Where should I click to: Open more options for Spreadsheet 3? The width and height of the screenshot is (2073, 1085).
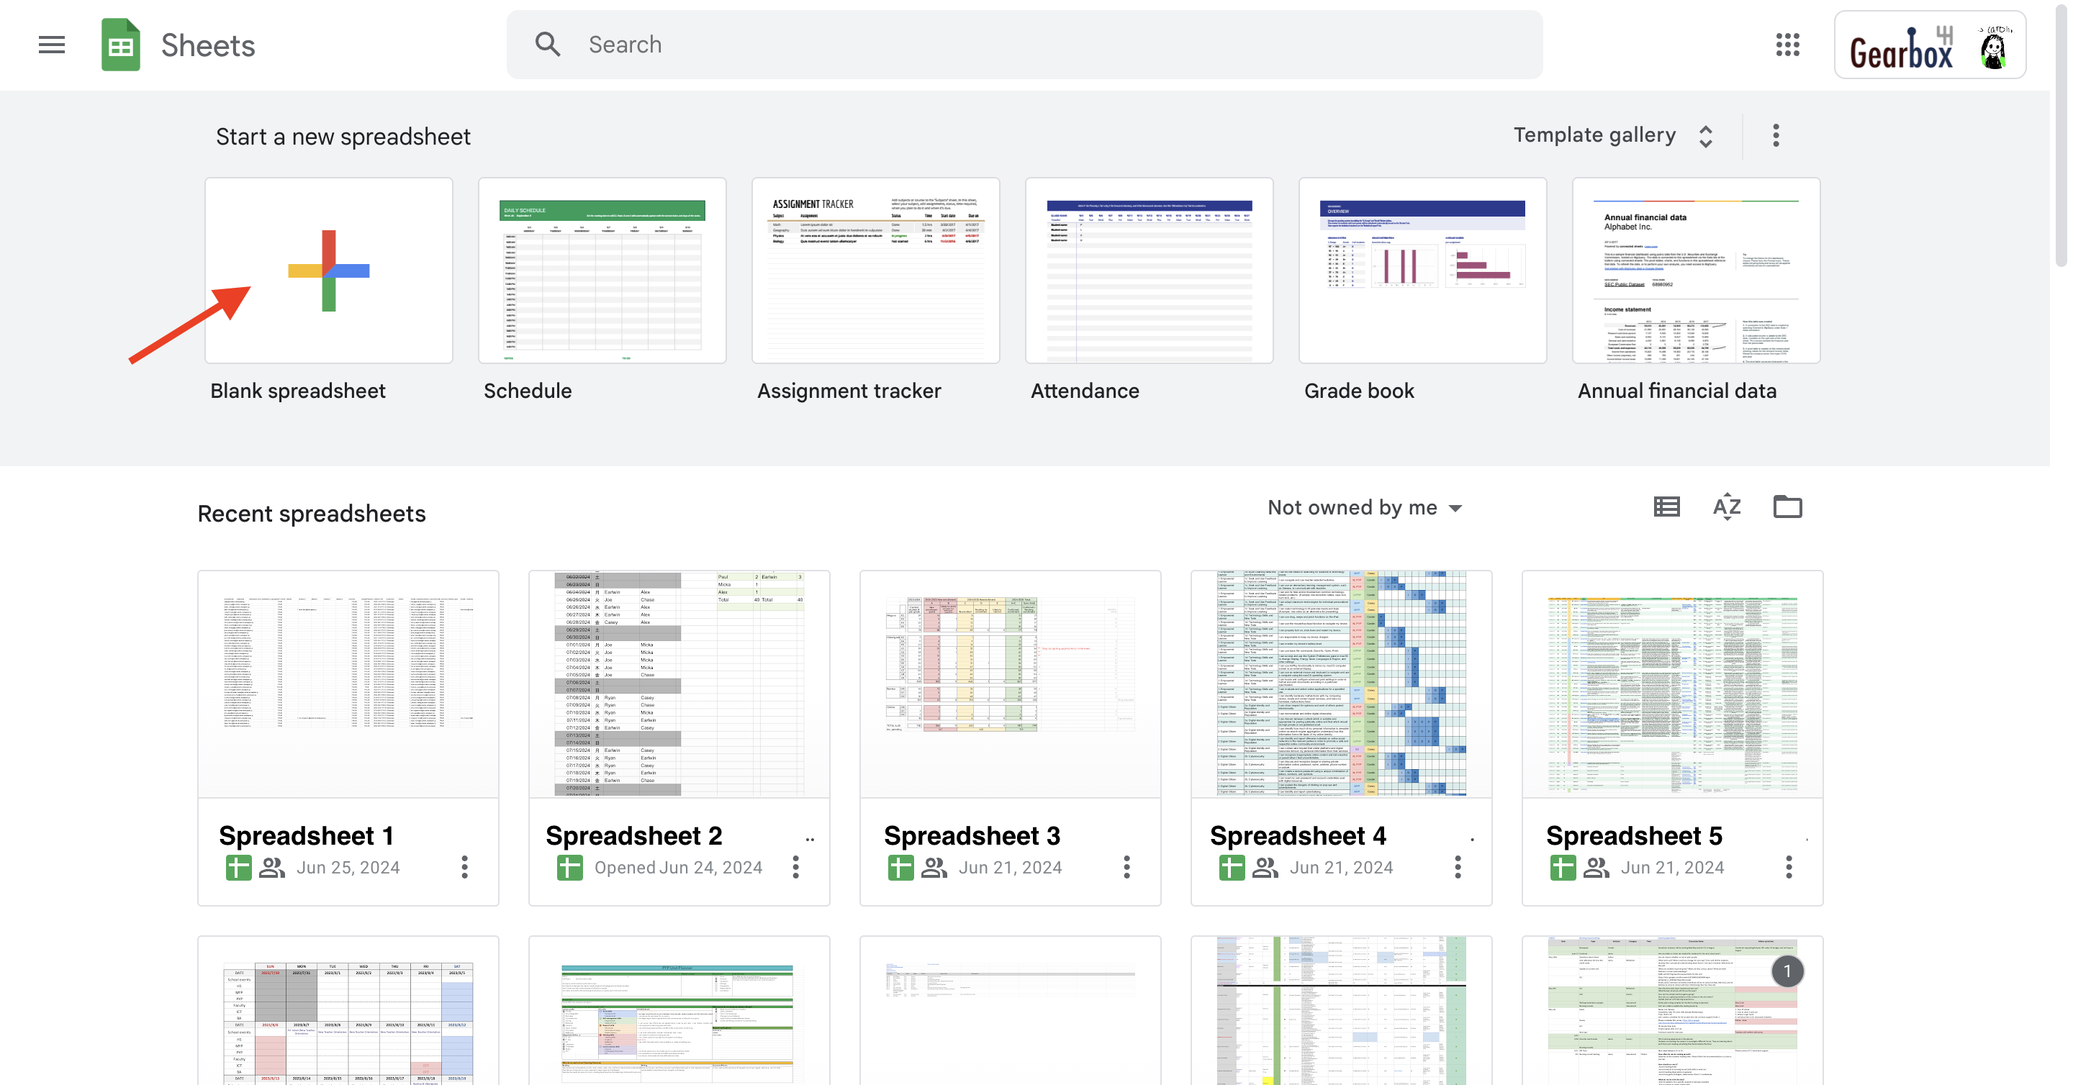point(1126,866)
